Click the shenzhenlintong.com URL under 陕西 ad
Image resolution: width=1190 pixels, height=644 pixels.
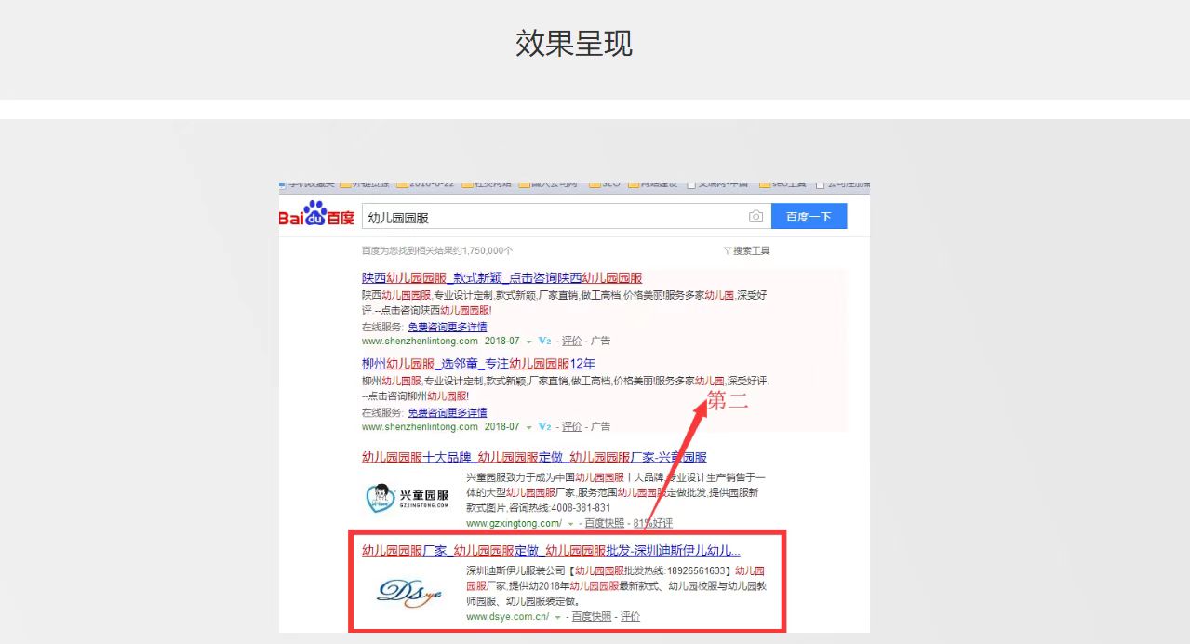(420, 342)
